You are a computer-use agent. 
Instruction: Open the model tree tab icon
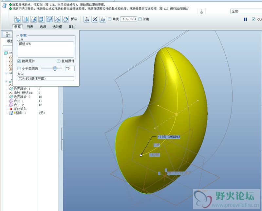pos(8,34)
